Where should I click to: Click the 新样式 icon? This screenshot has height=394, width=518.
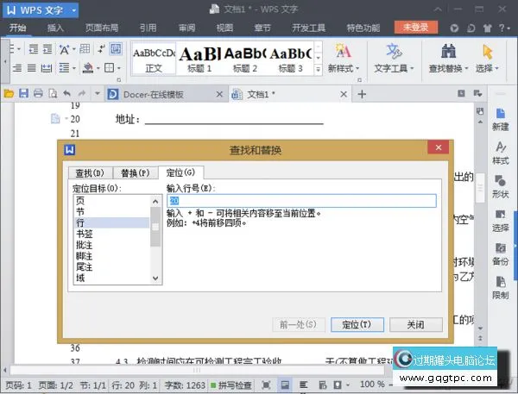point(343,52)
